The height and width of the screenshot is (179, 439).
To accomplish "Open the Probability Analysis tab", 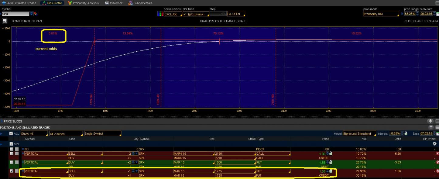I will click(84, 3).
